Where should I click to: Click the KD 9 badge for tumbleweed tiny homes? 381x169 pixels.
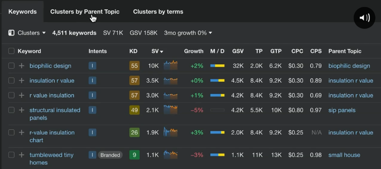[x=134, y=155]
